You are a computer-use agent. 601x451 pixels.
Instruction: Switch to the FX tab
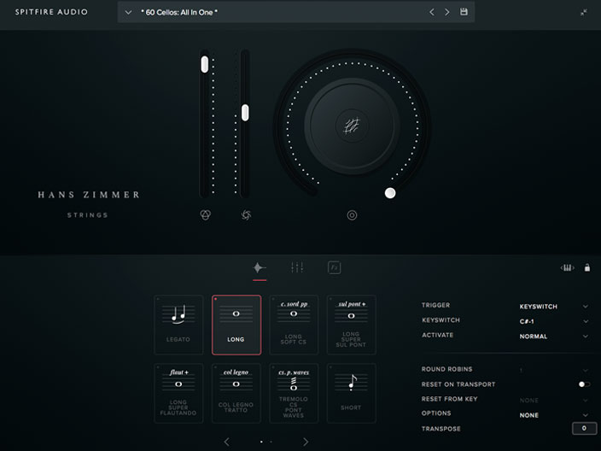[x=335, y=267]
